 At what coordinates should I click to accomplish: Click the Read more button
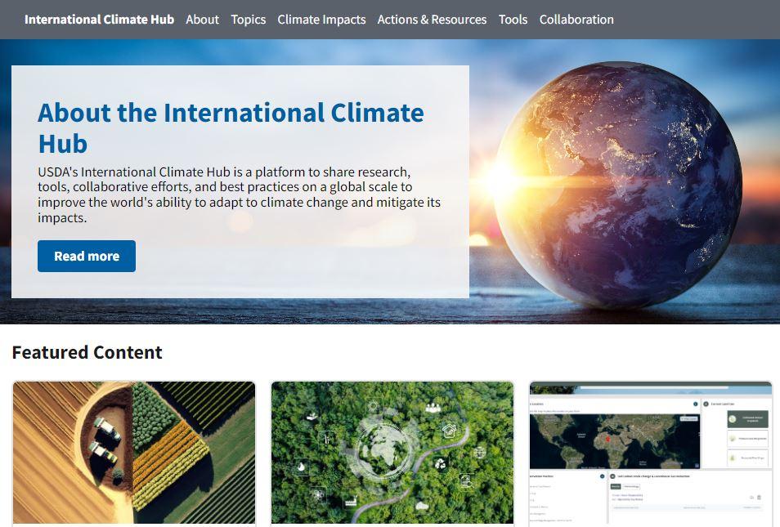[x=87, y=256]
